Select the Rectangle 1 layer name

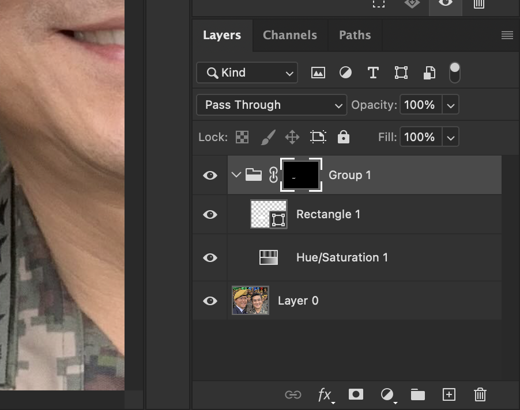(x=328, y=214)
